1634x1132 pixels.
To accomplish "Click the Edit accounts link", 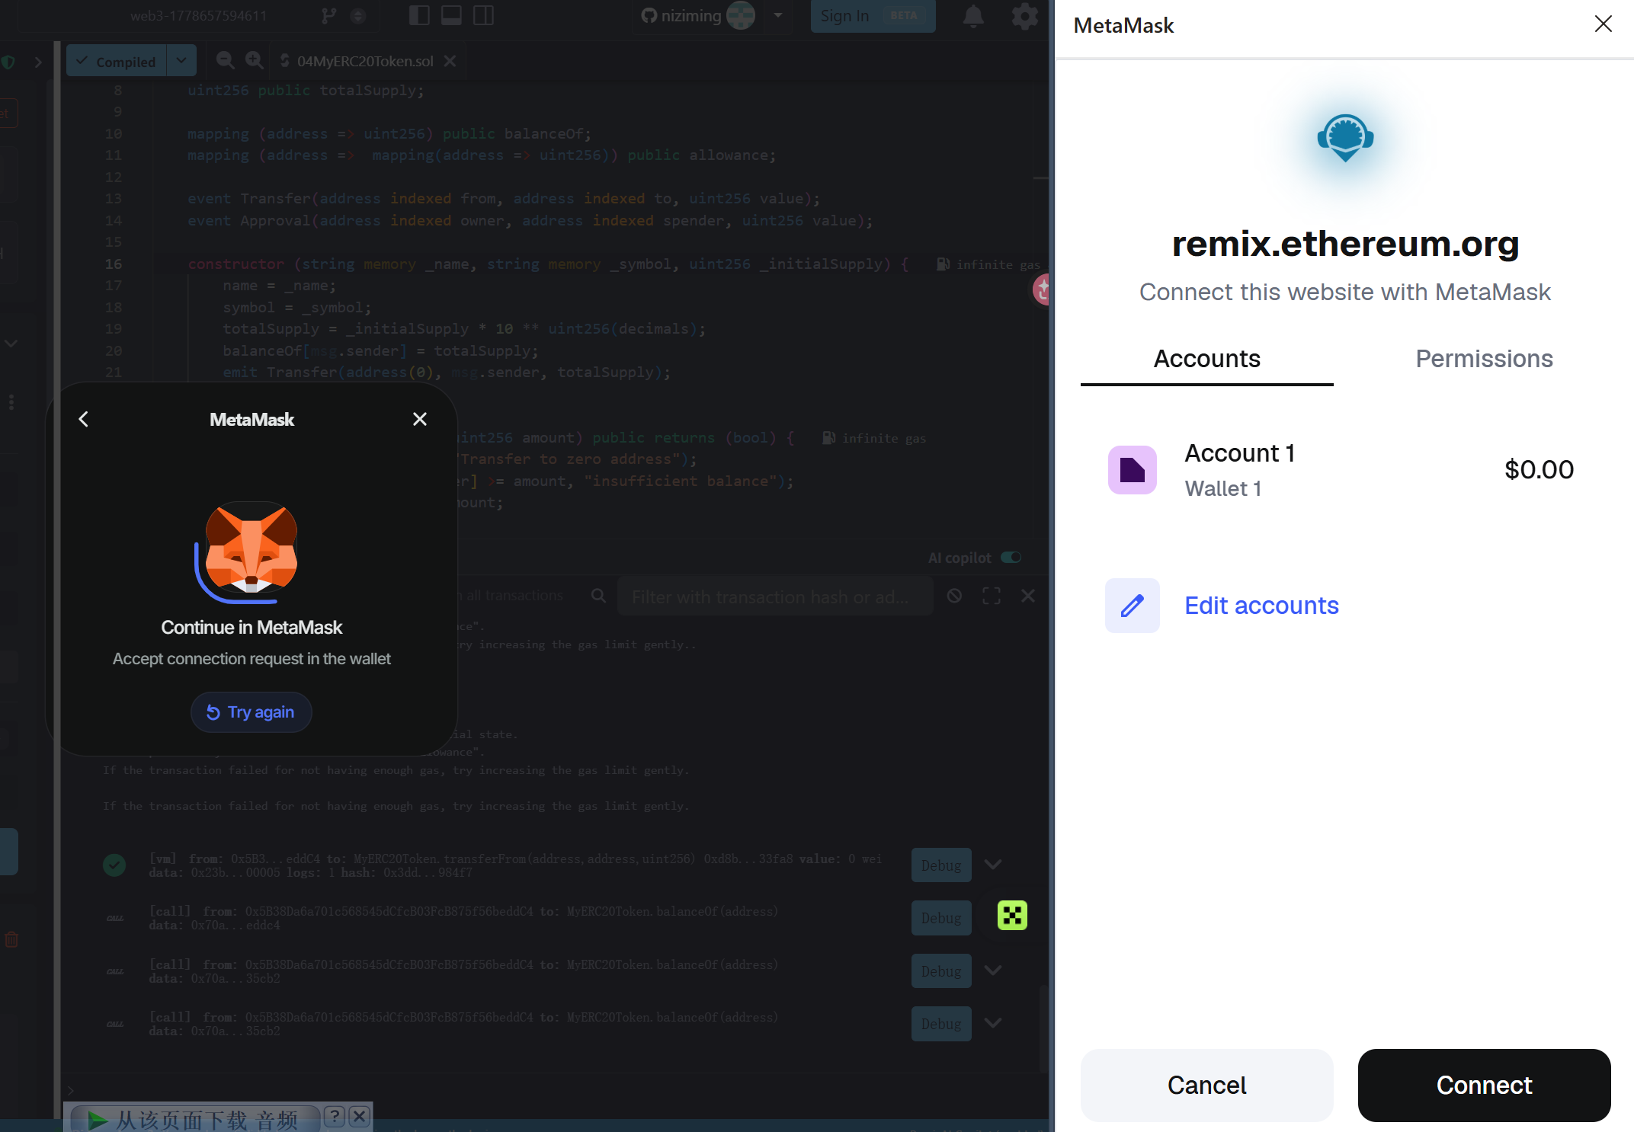I will pyautogui.click(x=1261, y=606).
